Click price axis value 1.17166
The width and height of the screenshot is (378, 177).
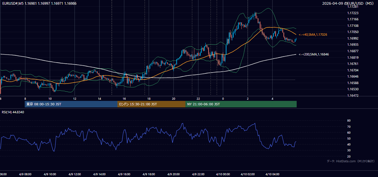(353, 19)
